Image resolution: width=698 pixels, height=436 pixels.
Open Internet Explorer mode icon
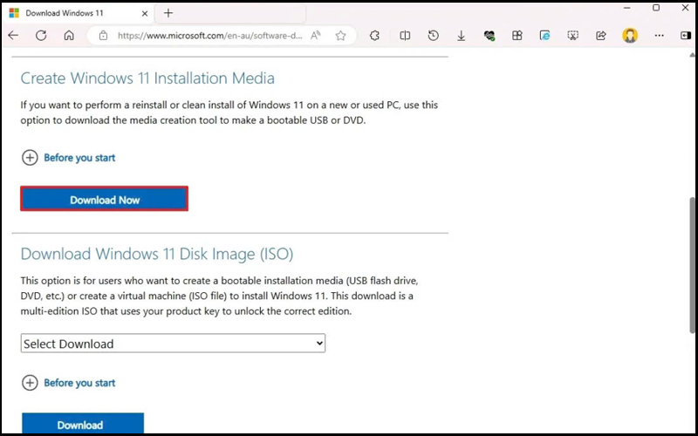click(544, 35)
